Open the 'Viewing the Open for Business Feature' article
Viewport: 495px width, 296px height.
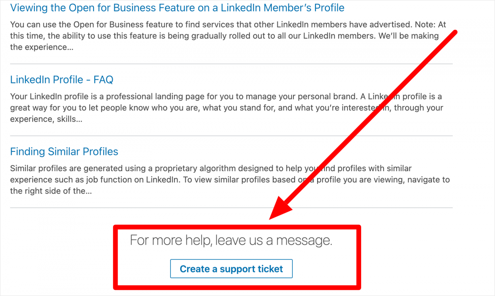point(177,8)
